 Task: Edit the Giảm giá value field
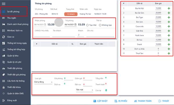[x=88, y=78]
